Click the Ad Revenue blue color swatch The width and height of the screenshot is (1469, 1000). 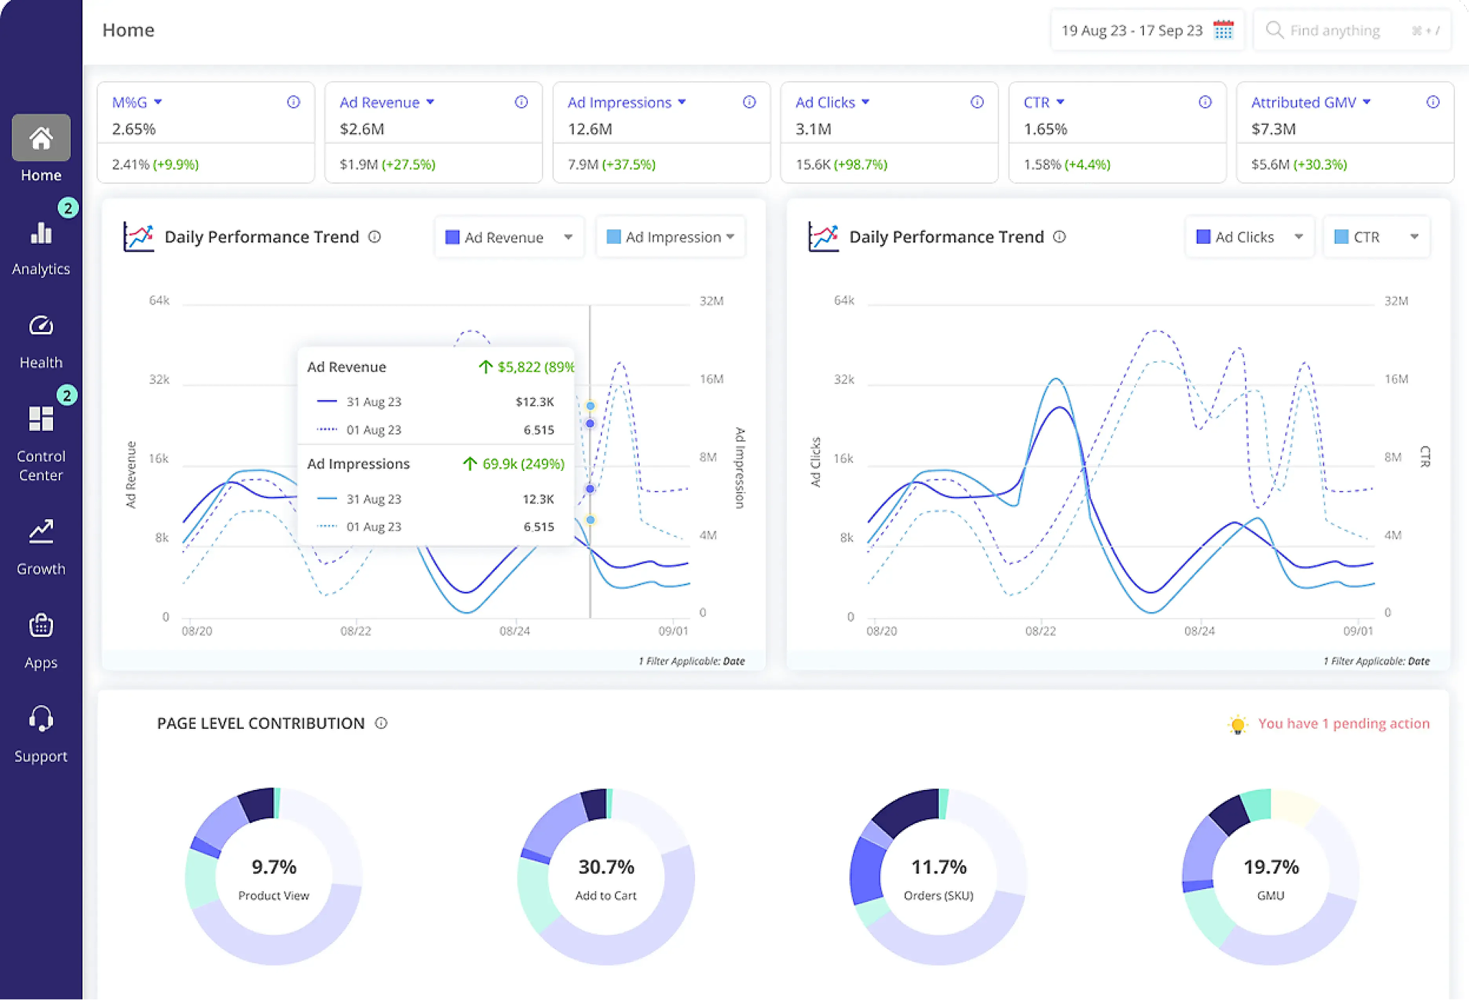(x=452, y=237)
